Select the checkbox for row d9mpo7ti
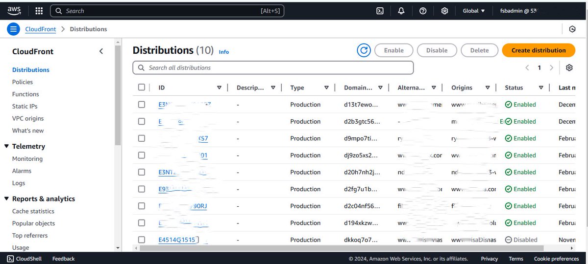This screenshot has height=264, width=588. coord(142,138)
